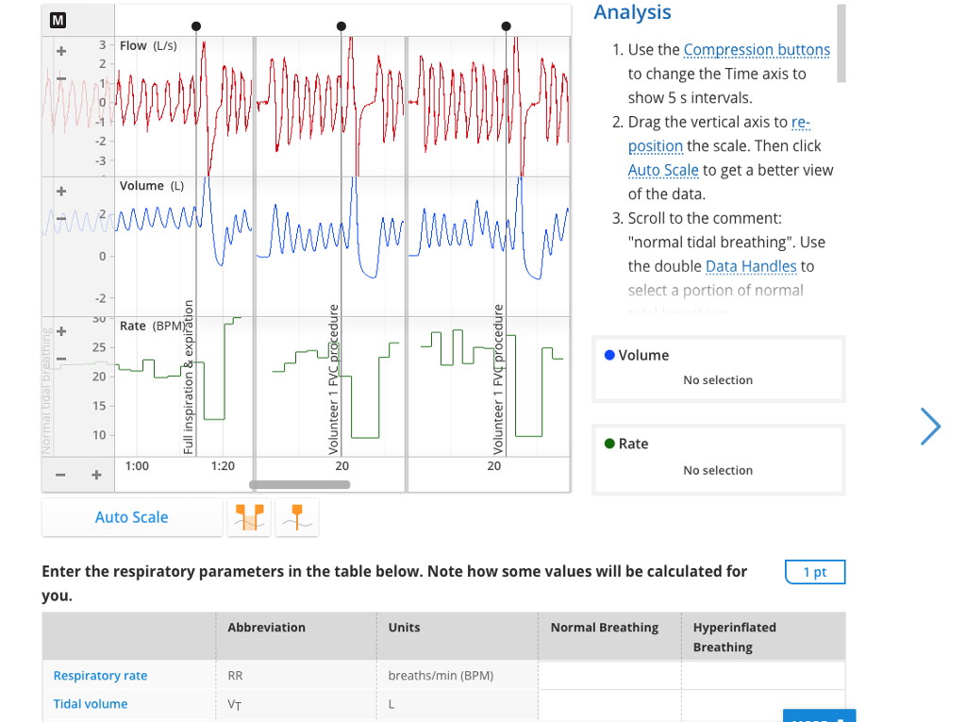
Task: Open the Compression buttons help link
Action: [x=756, y=49]
